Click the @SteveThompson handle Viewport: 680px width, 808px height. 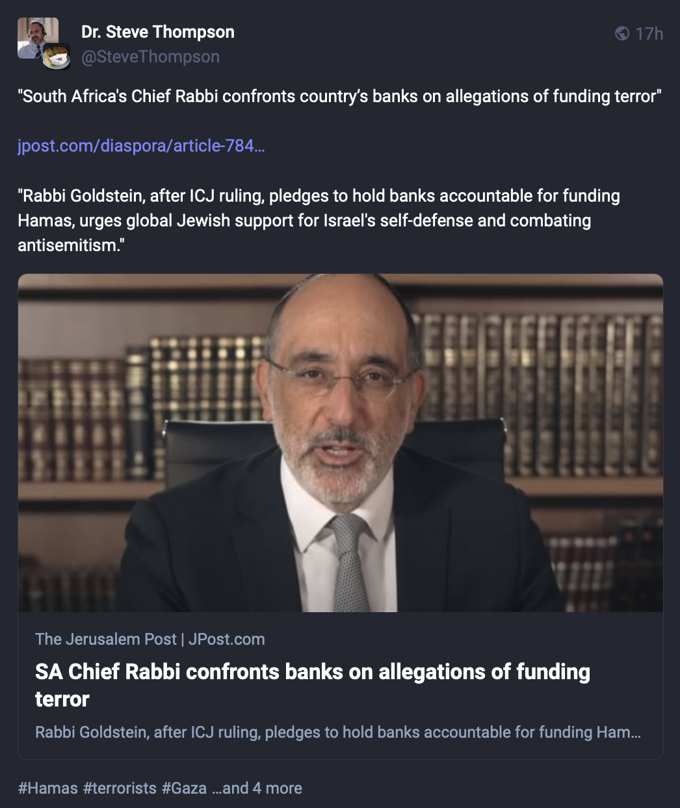click(x=150, y=57)
